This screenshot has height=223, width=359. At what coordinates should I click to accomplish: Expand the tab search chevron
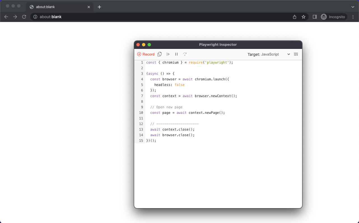click(353, 7)
